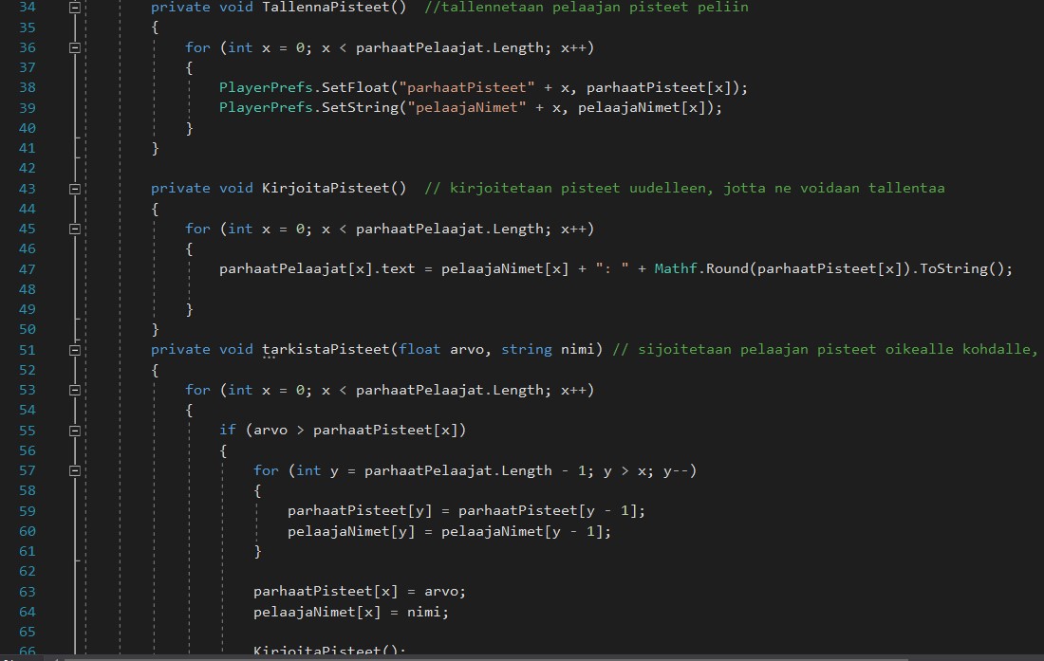Collapse the tarkistaPisteet method at line 51
Screen dimensions: 1044x661
(75, 350)
